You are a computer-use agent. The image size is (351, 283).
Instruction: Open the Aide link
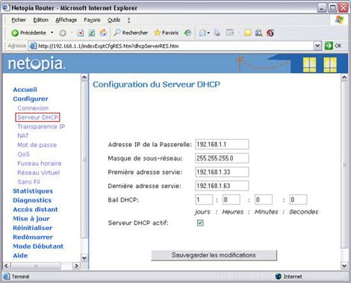20,255
